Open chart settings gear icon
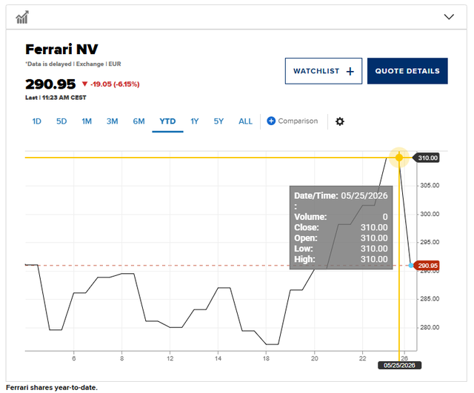This screenshot has height=393, width=474. tap(340, 121)
